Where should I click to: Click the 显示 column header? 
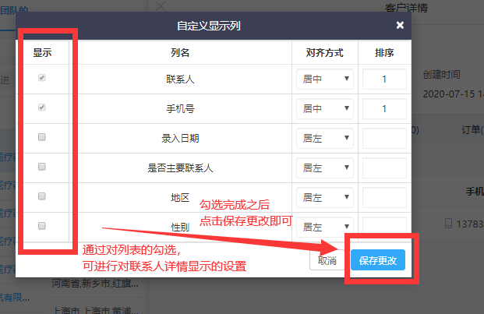click(42, 53)
